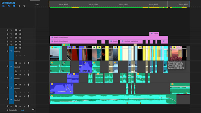Toggle sync lock on track A1
201x113 pixels.
point(16,63)
